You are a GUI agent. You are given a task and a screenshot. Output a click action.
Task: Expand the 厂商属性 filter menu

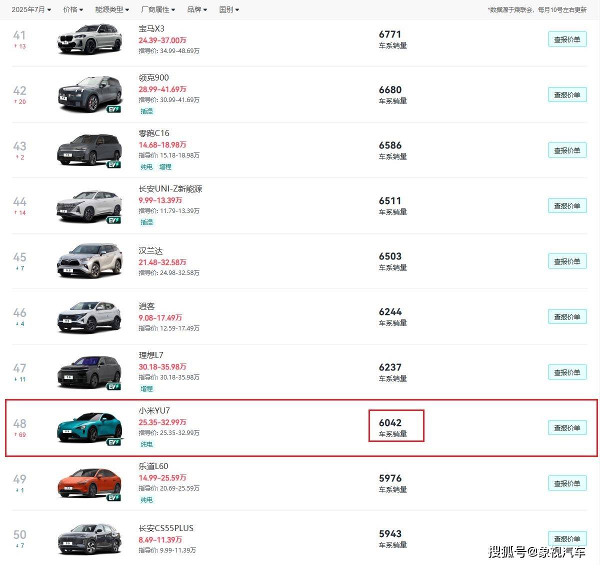click(158, 9)
